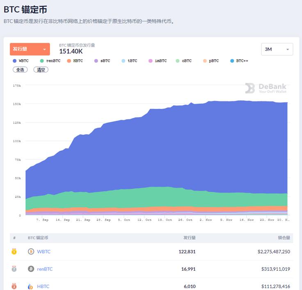Open the 3M time range dropdown
302x290 pixels.
pyautogui.click(x=277, y=49)
